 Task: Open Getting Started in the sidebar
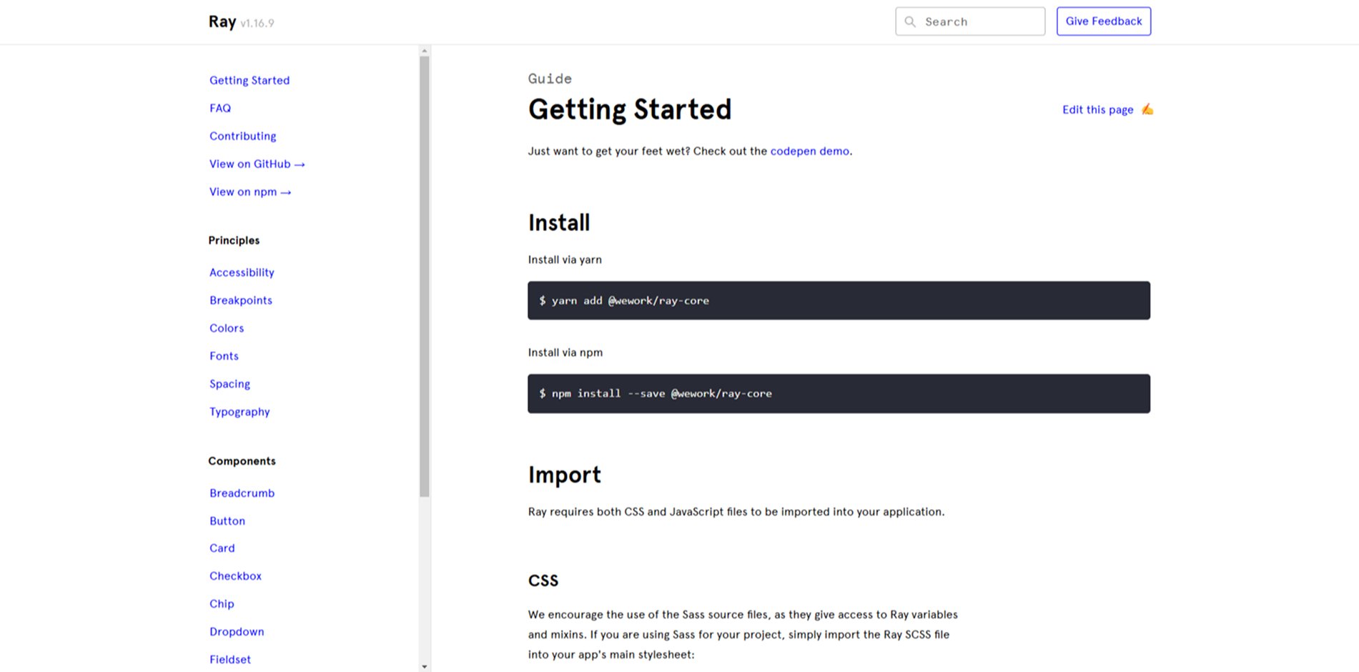[249, 80]
